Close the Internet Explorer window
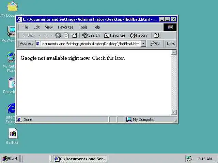Screen dimensions: 218x163 click(173, 19)
